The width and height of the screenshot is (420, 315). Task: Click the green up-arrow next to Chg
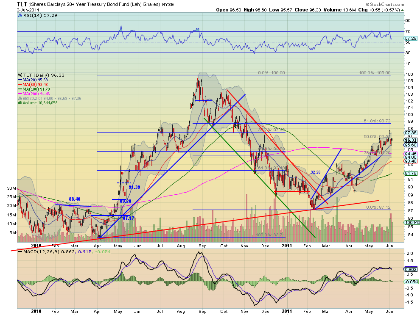click(403, 10)
